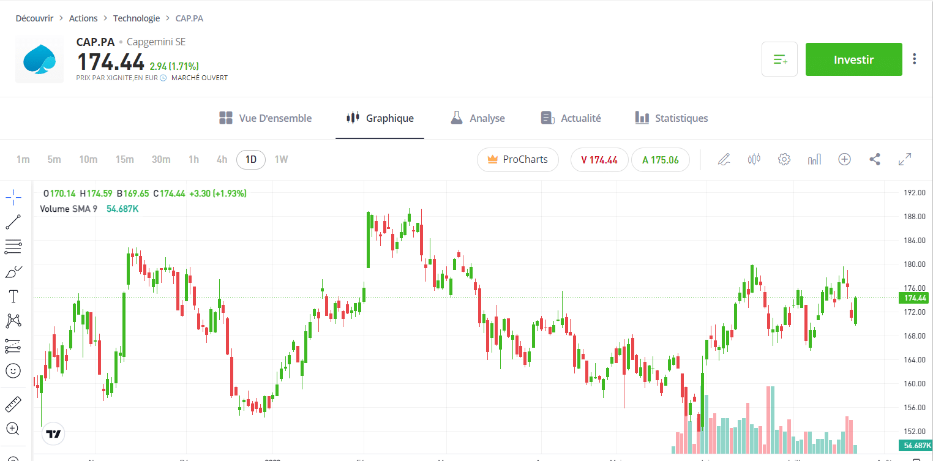Go to Technologie breadcrumb
Screen dimensions: 933x461
pos(137,18)
